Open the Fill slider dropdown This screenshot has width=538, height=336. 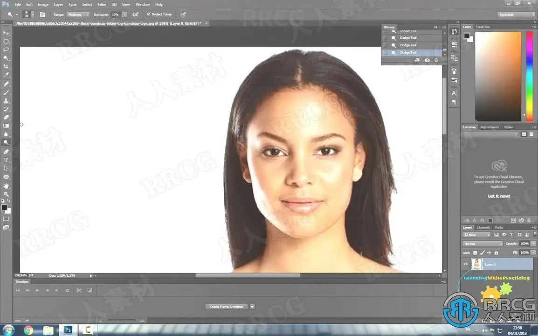pos(533,252)
